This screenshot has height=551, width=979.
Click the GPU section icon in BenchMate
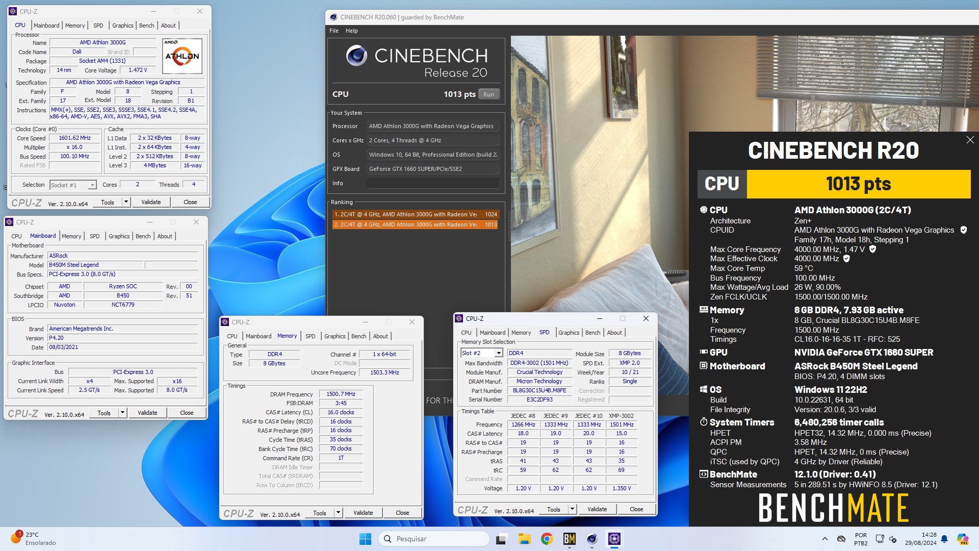704,352
